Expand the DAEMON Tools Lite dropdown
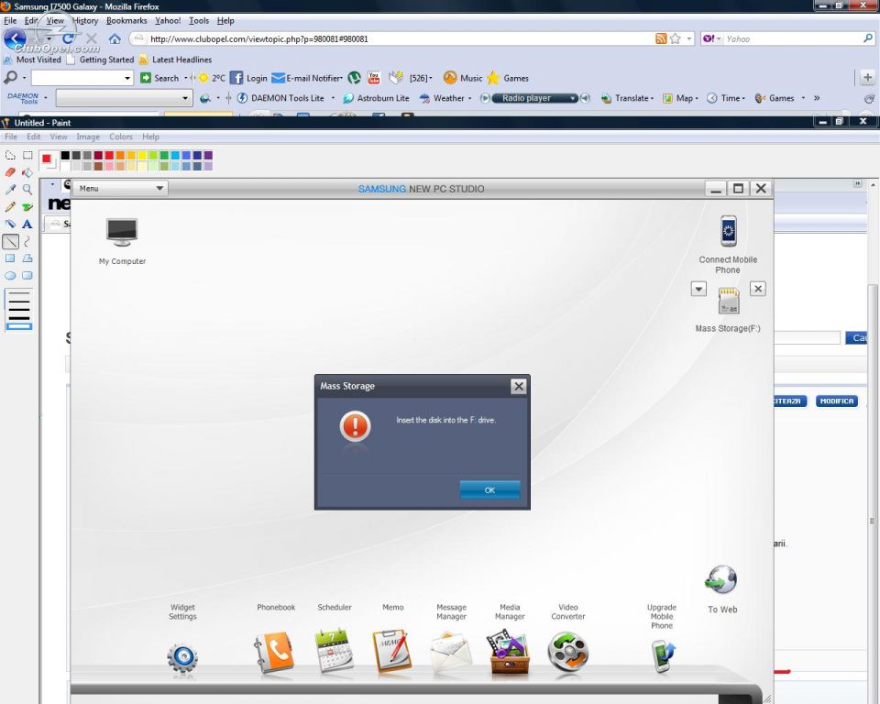 (x=333, y=98)
